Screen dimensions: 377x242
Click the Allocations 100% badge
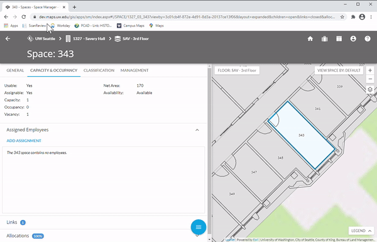tap(38, 236)
